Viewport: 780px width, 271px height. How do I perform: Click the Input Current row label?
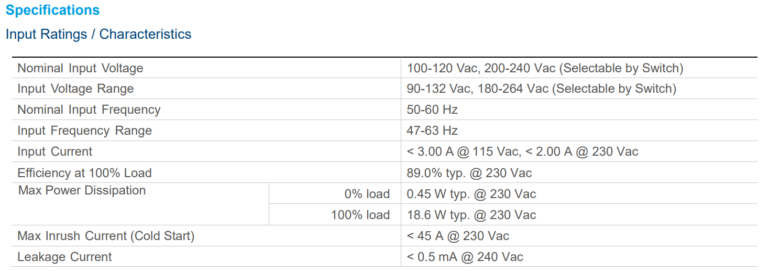[x=54, y=152]
